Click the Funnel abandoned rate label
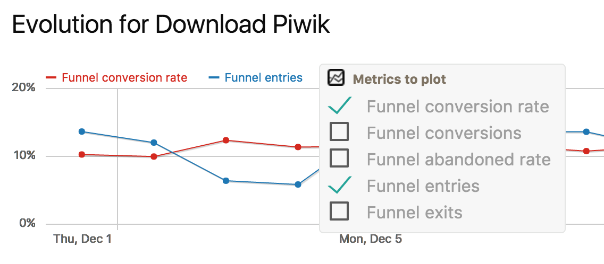This screenshot has height=264, width=604. [x=458, y=159]
